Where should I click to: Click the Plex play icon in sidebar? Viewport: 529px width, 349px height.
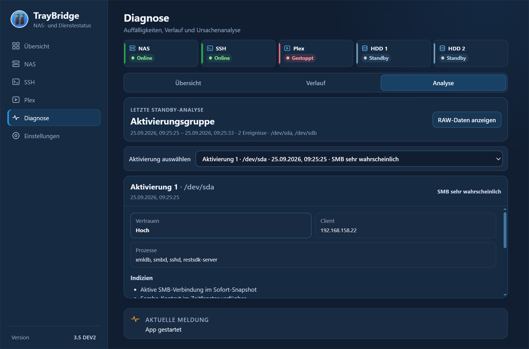pyautogui.click(x=16, y=100)
